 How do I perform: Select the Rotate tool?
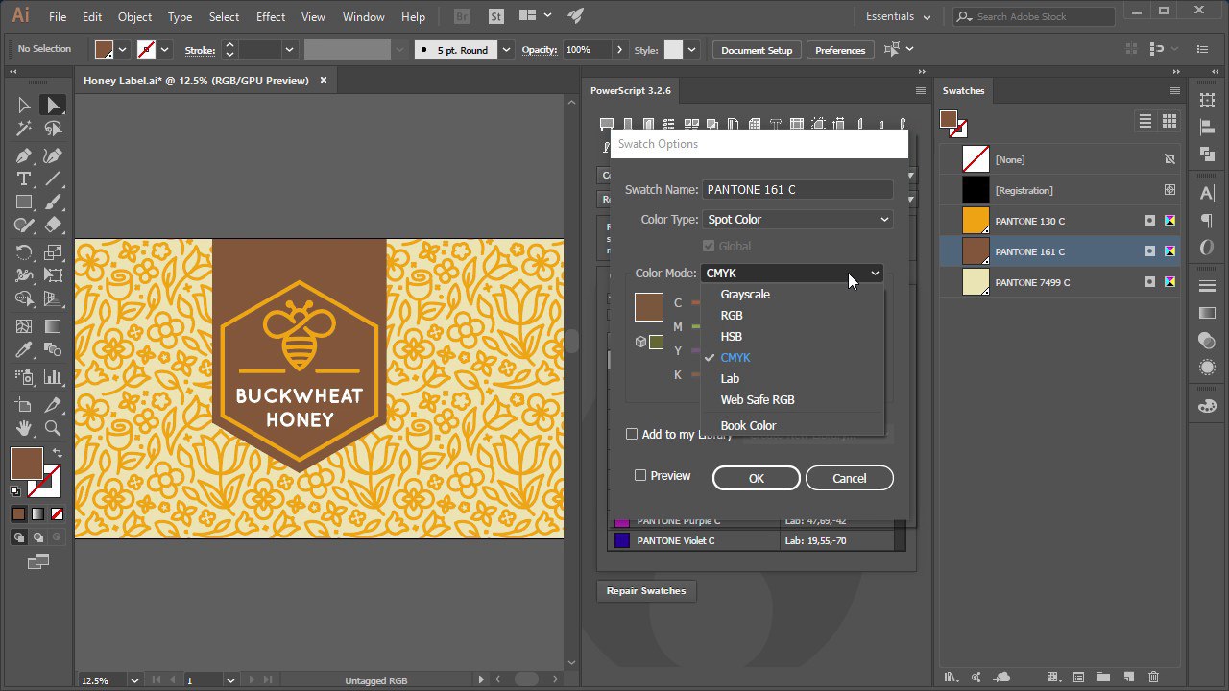[24, 253]
